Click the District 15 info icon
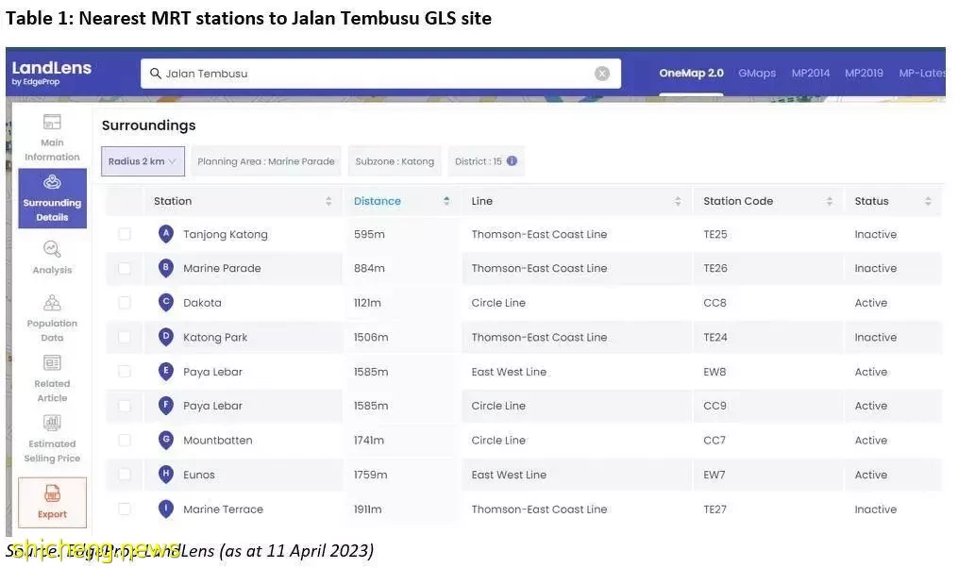This screenshot has height=568, width=958. [512, 160]
